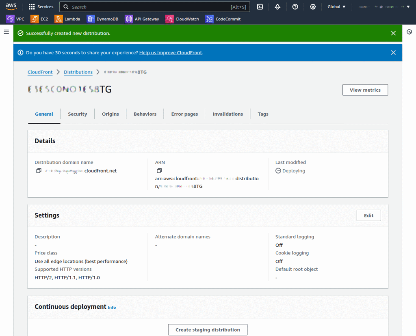Open the CloudWatch shortcut icon
The width and height of the screenshot is (416, 336).
pos(169,19)
